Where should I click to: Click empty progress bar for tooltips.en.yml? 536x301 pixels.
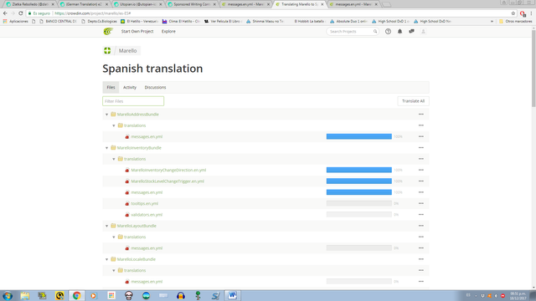coord(359,203)
